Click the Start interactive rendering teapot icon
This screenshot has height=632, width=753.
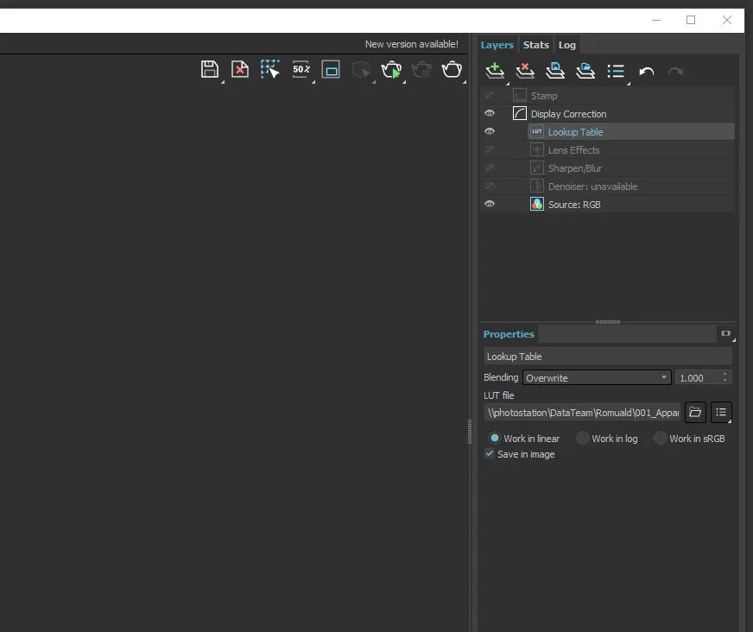(391, 70)
